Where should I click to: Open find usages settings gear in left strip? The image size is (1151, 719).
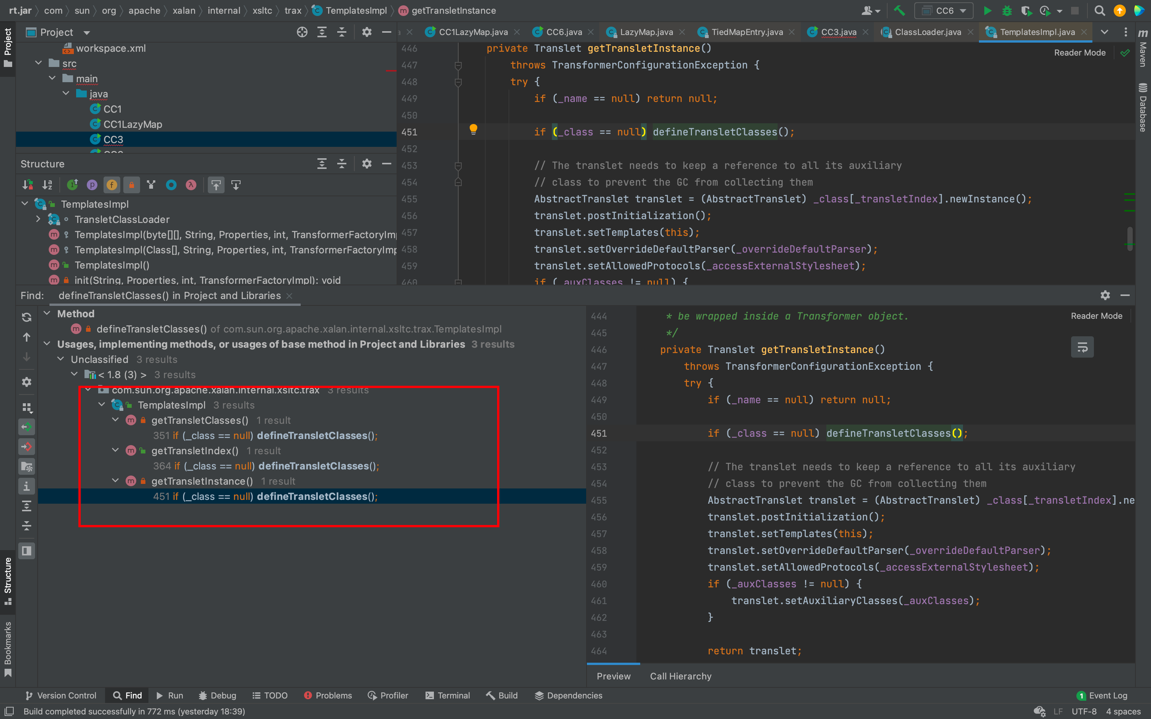[x=27, y=382]
